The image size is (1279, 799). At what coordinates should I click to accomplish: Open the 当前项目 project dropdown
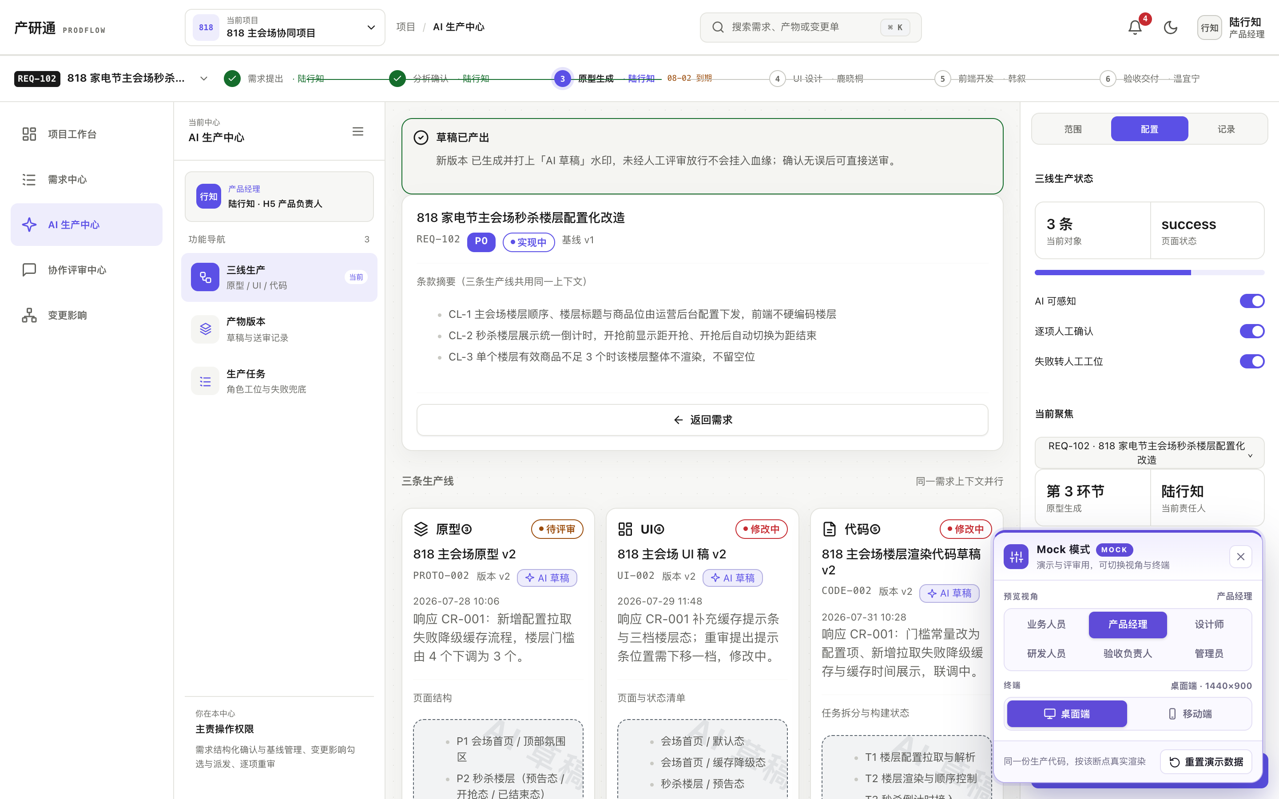coord(285,28)
